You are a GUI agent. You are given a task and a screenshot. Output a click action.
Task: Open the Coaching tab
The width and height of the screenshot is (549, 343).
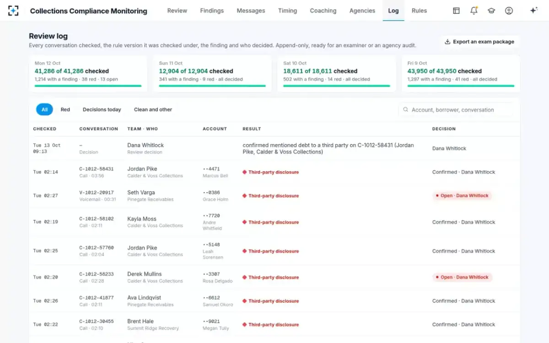click(323, 11)
